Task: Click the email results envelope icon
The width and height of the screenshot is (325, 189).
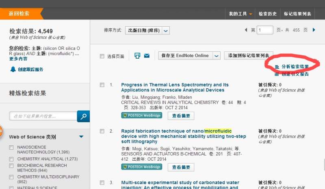Action: tap(147, 55)
